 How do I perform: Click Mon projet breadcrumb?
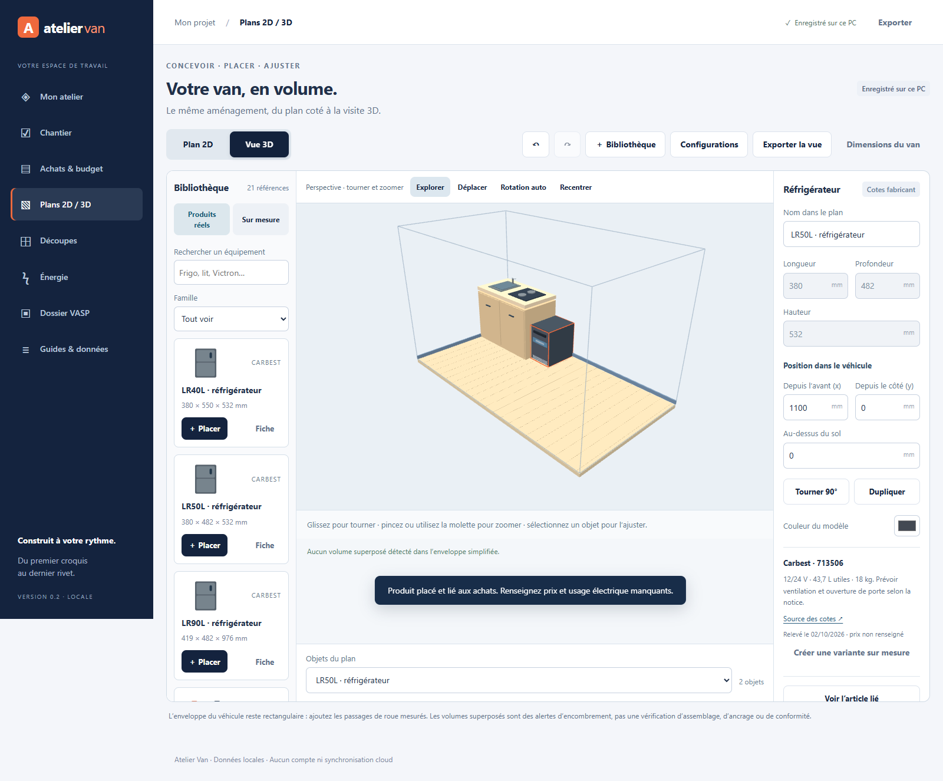(x=195, y=22)
